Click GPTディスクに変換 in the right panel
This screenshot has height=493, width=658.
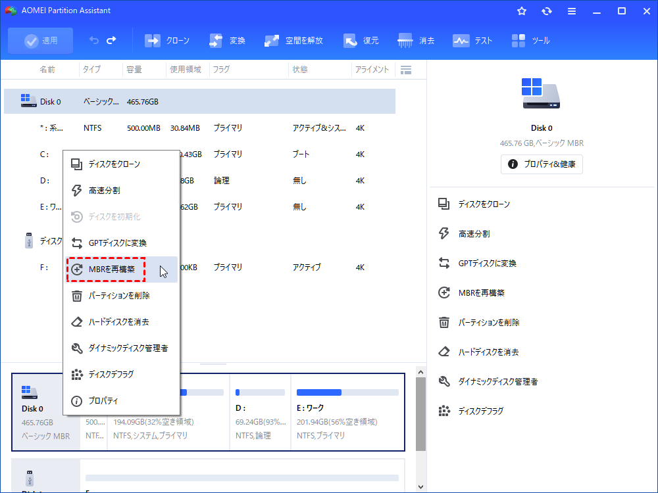[x=477, y=264]
